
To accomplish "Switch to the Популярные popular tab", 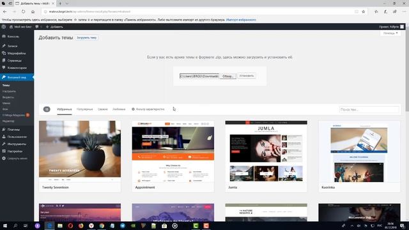I will tap(85, 109).
